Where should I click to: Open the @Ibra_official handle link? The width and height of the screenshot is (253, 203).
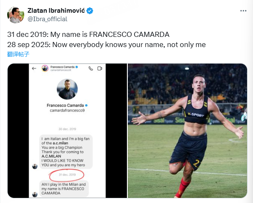48,19
